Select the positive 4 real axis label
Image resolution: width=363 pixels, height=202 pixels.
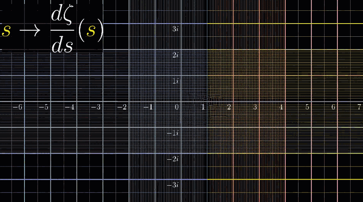pyautogui.click(x=281, y=107)
